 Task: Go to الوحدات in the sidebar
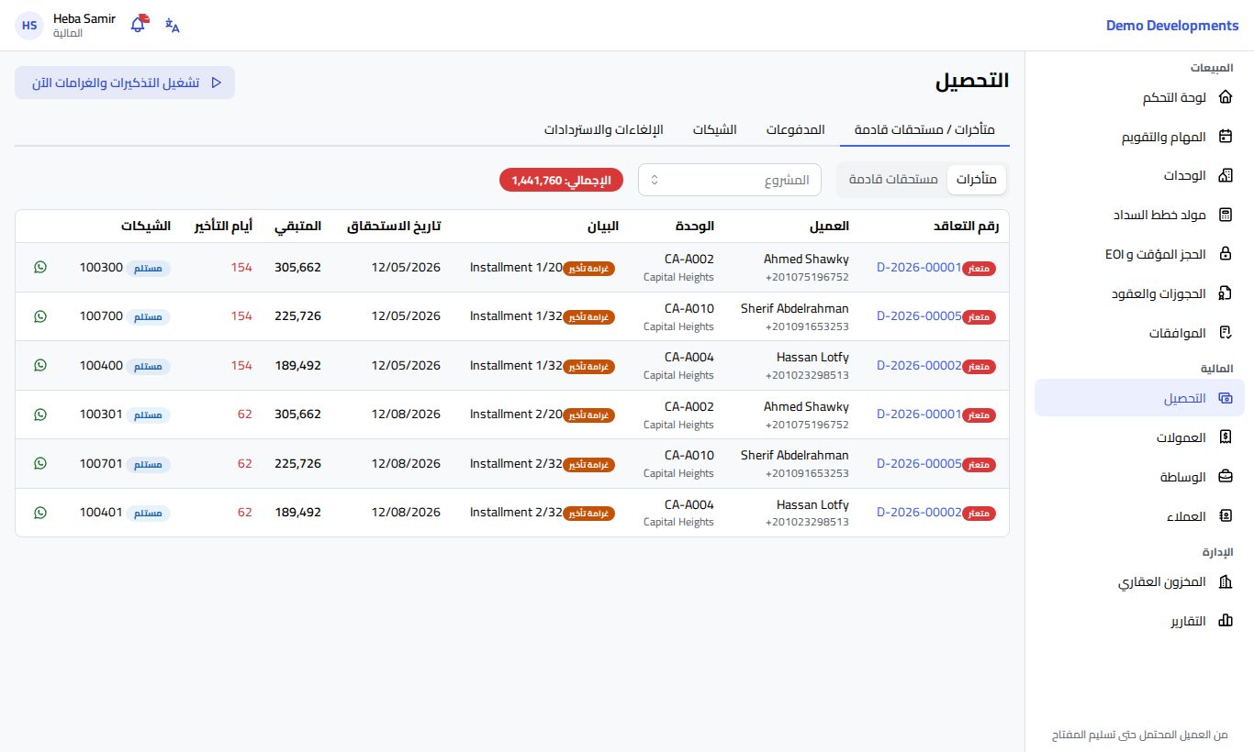click(x=1139, y=175)
